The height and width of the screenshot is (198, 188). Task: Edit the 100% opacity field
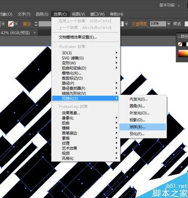tap(158, 24)
